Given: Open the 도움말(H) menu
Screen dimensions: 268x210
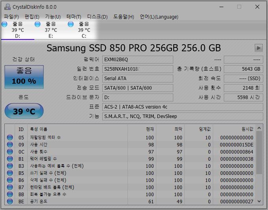Looking at the screenshot, I should pyautogui.click(x=124, y=17).
